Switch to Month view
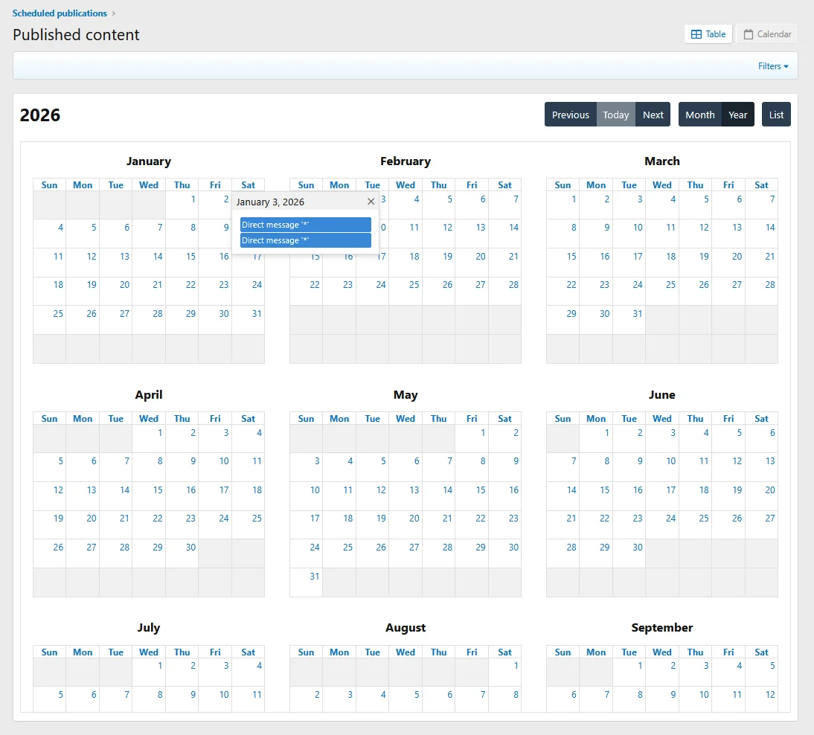This screenshot has width=814, height=735. click(699, 115)
